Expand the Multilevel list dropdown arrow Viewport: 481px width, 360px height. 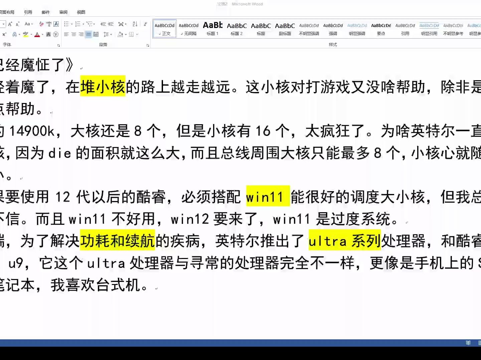(94, 24)
